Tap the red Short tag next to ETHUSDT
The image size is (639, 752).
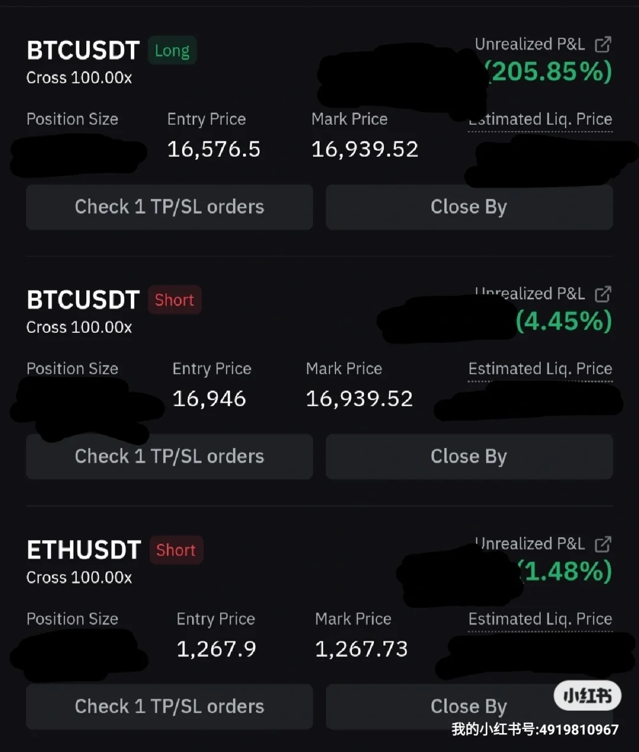tap(176, 550)
